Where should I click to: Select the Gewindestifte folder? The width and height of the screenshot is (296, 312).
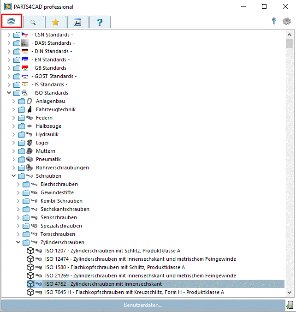click(57, 192)
